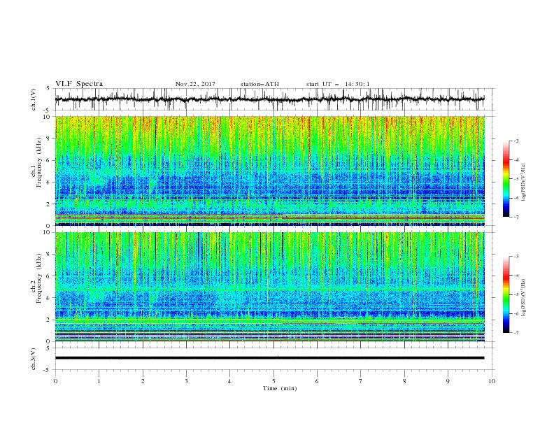Click time axis tick label '1'
Image resolution: width=554 pixels, height=428 pixels.
point(99,381)
